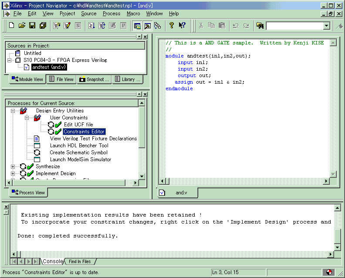Select the Constraints Editor process
Viewport: 345px width, 278px height.
[84, 132]
